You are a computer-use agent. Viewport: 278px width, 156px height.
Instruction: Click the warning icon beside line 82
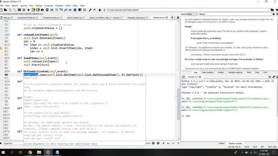click(1, 48)
